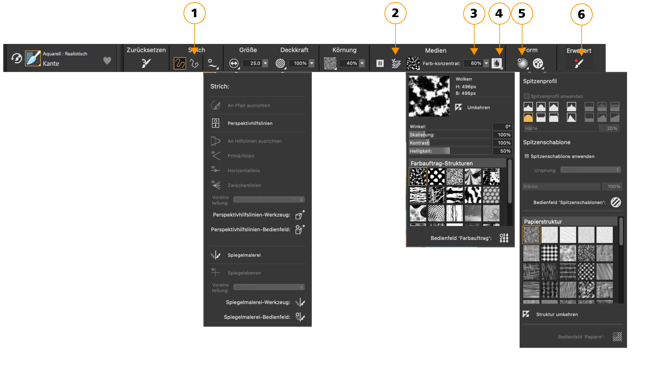Click the Erweitert brush settings icon
The height and width of the screenshot is (367, 650).
[x=579, y=63]
